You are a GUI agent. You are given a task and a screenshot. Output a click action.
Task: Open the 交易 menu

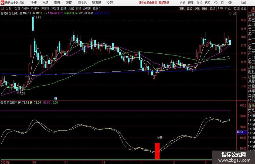110,3
